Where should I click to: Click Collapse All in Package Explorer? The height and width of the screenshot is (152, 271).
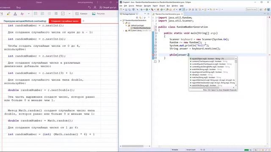(x=137, y=18)
